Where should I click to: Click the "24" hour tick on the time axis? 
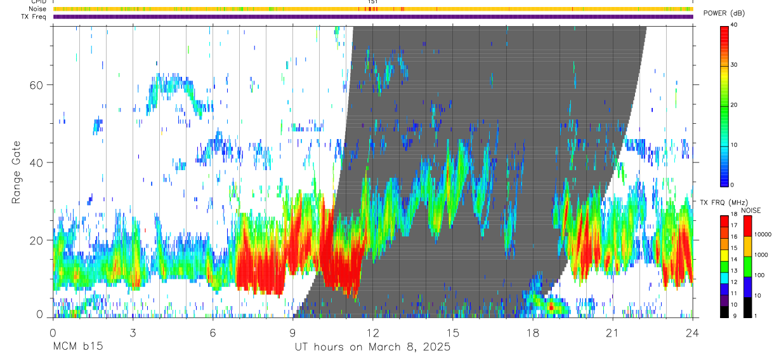coord(693,332)
